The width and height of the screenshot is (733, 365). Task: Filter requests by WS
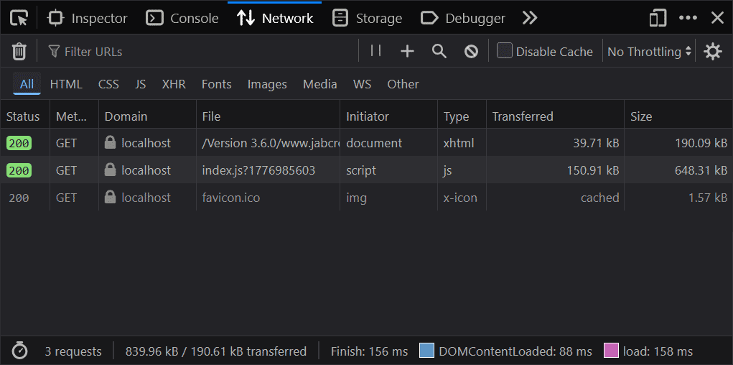point(363,84)
